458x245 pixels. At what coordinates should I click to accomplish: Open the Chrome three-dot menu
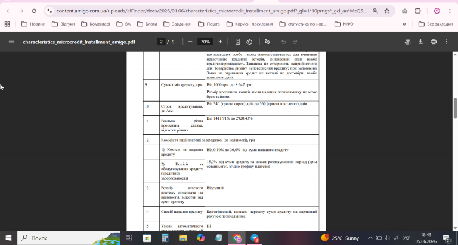pos(450,11)
